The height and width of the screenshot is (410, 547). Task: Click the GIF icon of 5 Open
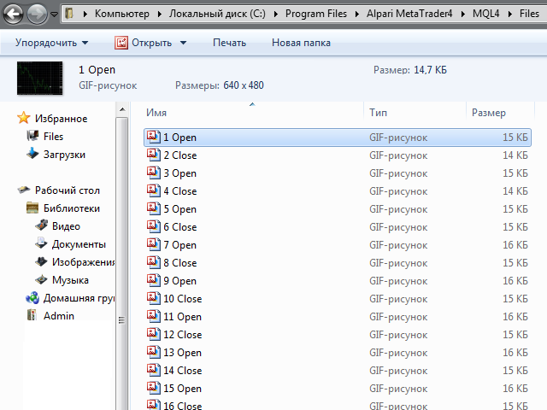[x=154, y=208]
